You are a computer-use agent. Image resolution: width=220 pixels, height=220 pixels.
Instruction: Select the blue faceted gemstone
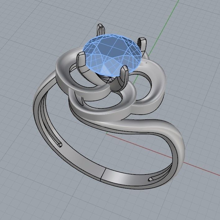[x=112, y=55]
